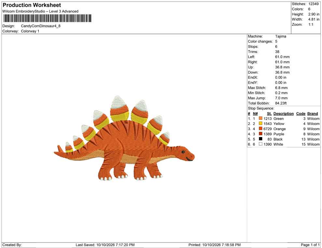Click the 'White' description in row 6

(278, 144)
